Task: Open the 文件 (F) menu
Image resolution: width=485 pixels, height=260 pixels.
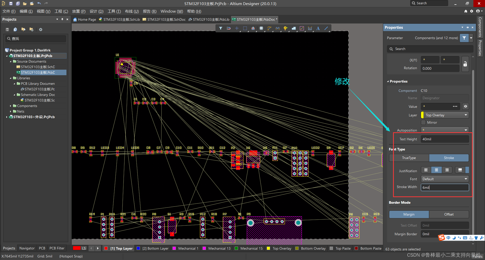Action: [9, 11]
